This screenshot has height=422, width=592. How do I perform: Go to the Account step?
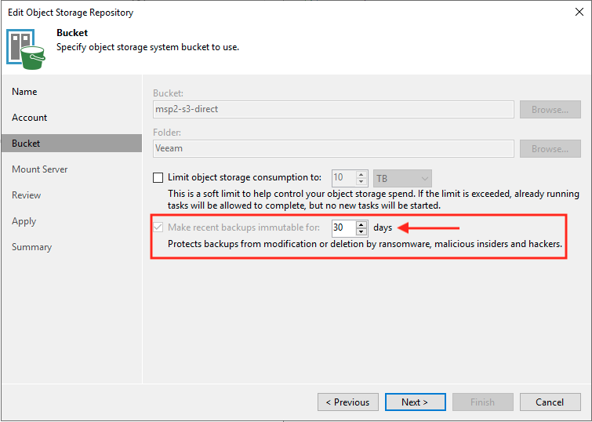tap(30, 118)
